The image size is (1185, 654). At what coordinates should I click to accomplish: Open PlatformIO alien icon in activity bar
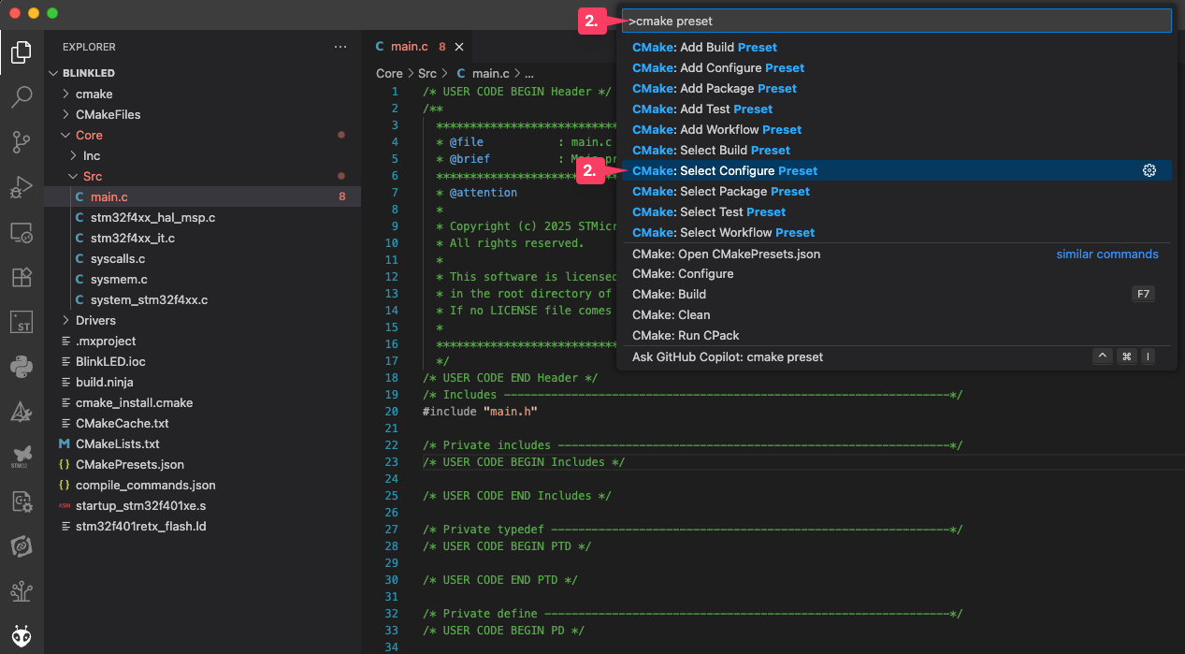coord(22,636)
